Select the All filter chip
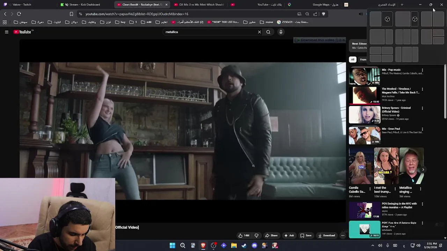The height and width of the screenshot is (251, 447). tap(353, 60)
